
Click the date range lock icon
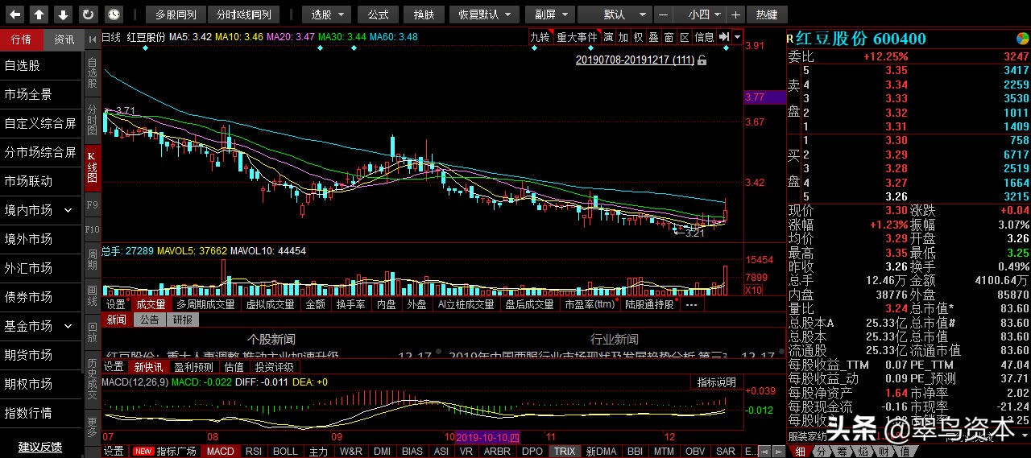pos(702,60)
